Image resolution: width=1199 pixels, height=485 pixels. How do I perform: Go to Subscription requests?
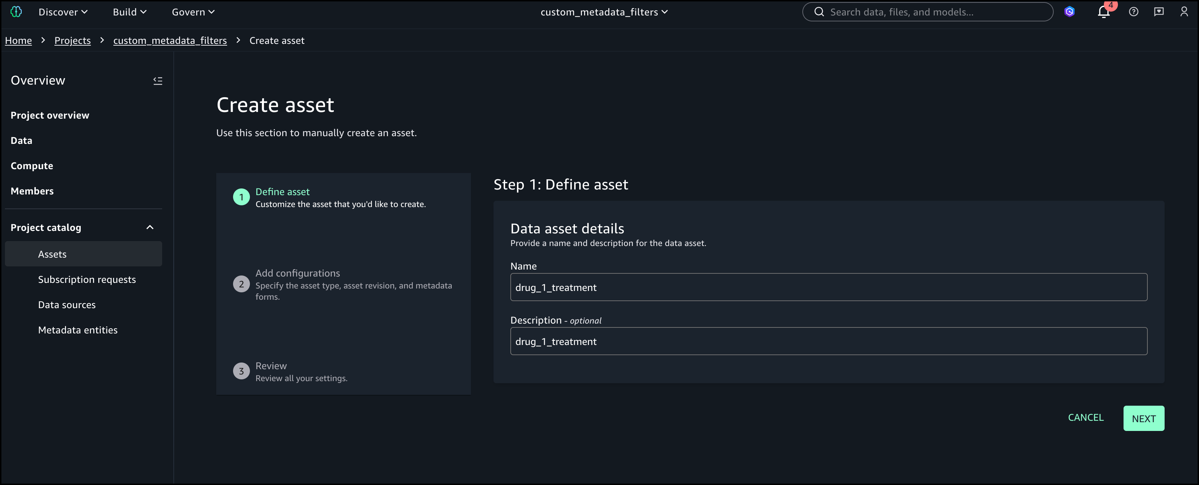(x=87, y=280)
